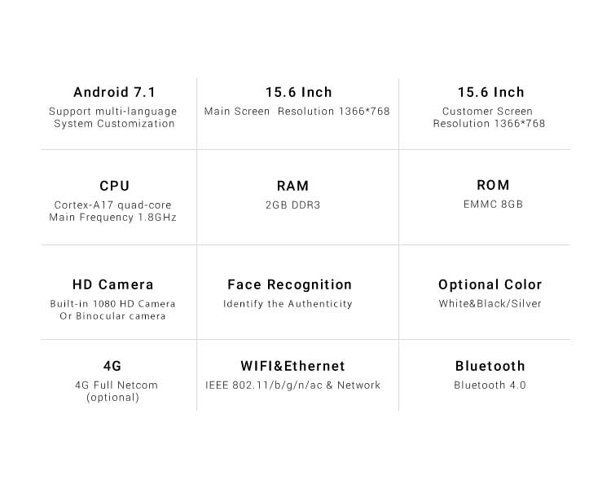Click the Android 7.1 heading

[115, 92]
